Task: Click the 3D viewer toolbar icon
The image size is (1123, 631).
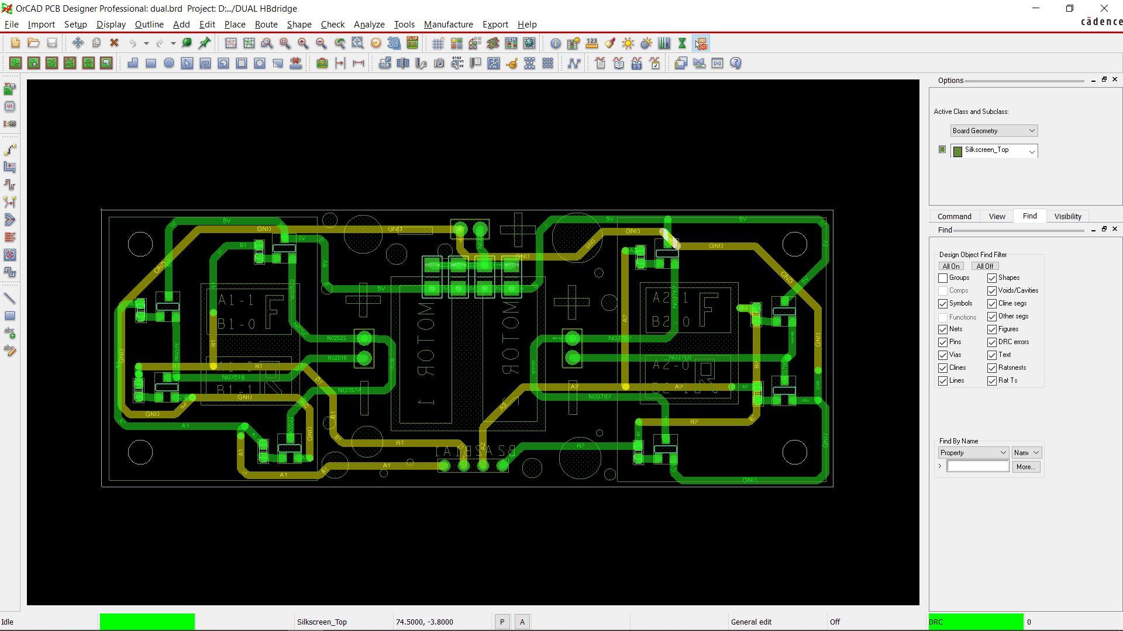Action: point(394,43)
